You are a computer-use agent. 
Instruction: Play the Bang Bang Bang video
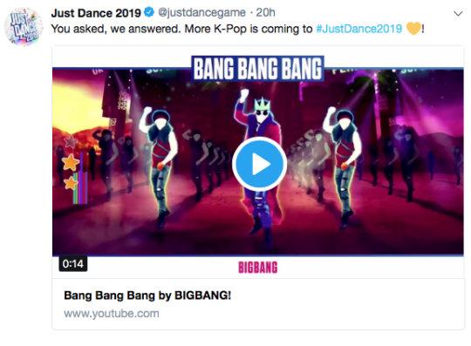pos(259,164)
